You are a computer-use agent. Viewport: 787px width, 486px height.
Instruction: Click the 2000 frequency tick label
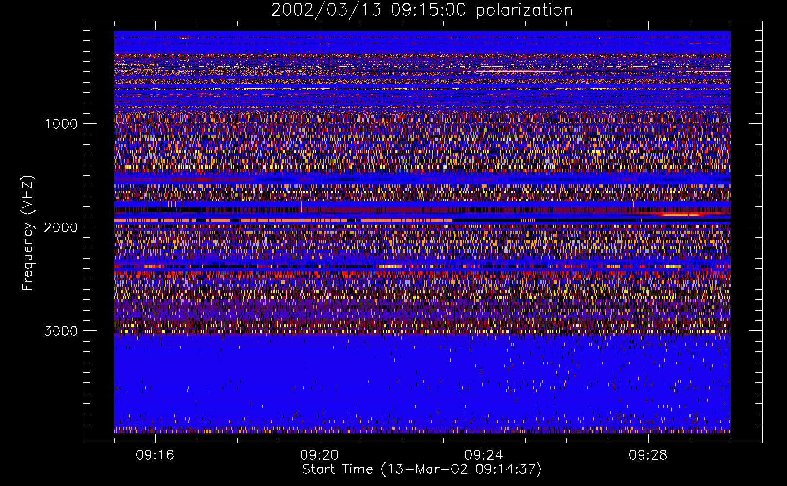click(x=61, y=227)
